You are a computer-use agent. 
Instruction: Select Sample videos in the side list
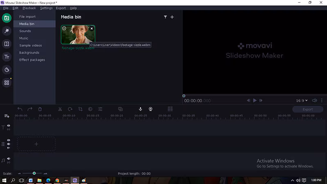pyautogui.click(x=35, y=45)
